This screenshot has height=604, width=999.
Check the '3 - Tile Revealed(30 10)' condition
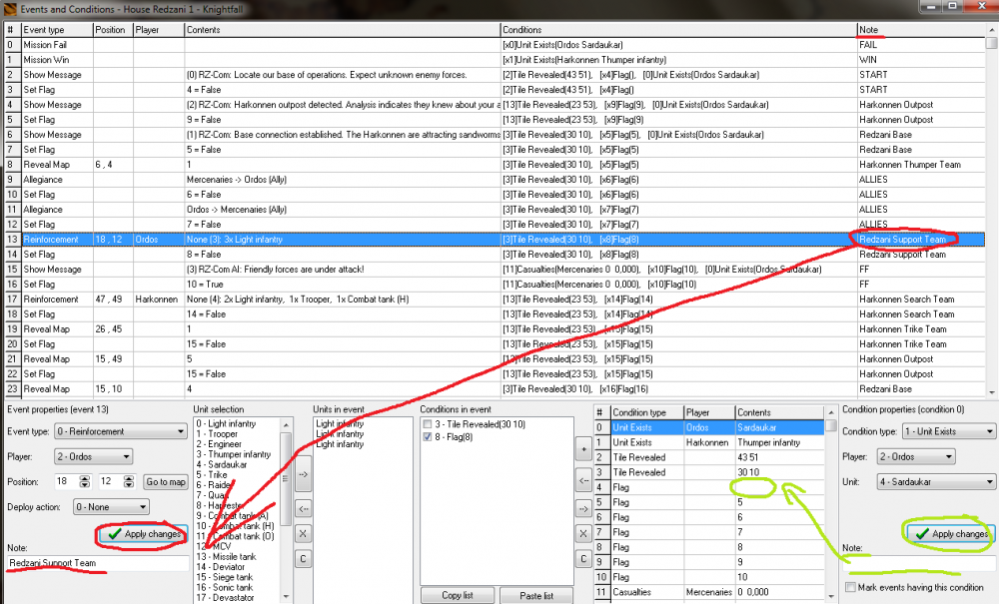click(x=430, y=425)
